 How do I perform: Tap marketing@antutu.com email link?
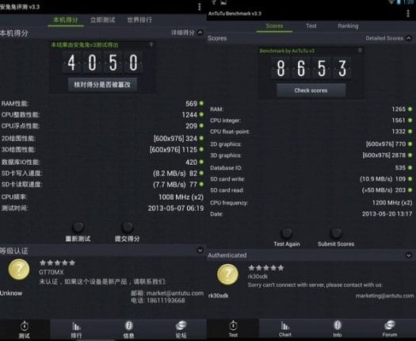click(384, 296)
